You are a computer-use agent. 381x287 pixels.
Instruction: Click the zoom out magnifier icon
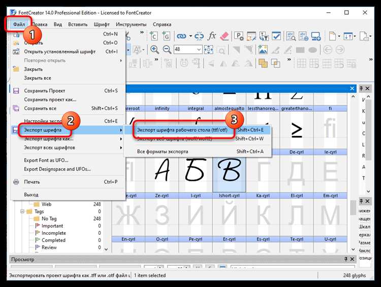pyautogui.click(x=167, y=50)
